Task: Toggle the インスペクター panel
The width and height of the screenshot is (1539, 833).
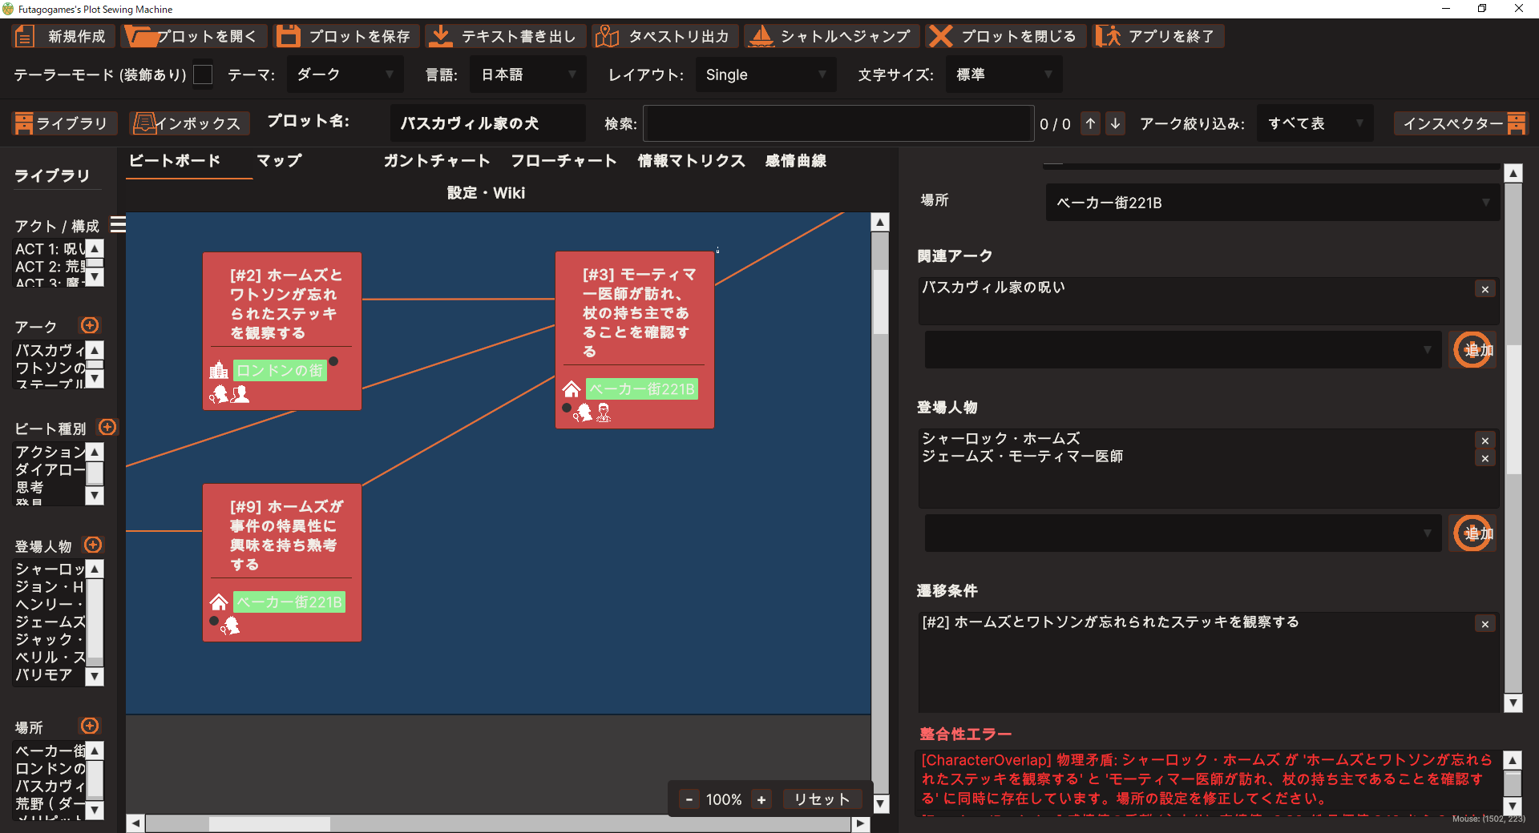Action: coord(1461,123)
